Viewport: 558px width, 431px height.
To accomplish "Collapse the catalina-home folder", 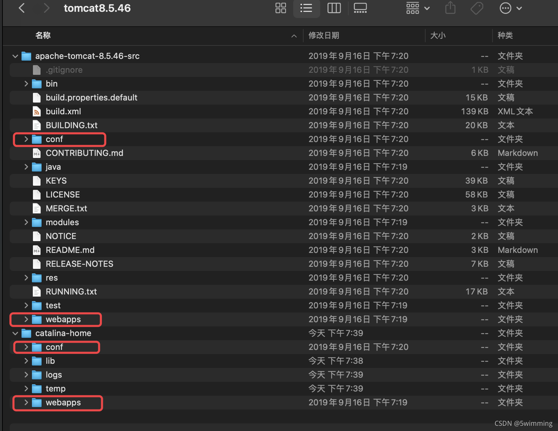I will [x=15, y=333].
